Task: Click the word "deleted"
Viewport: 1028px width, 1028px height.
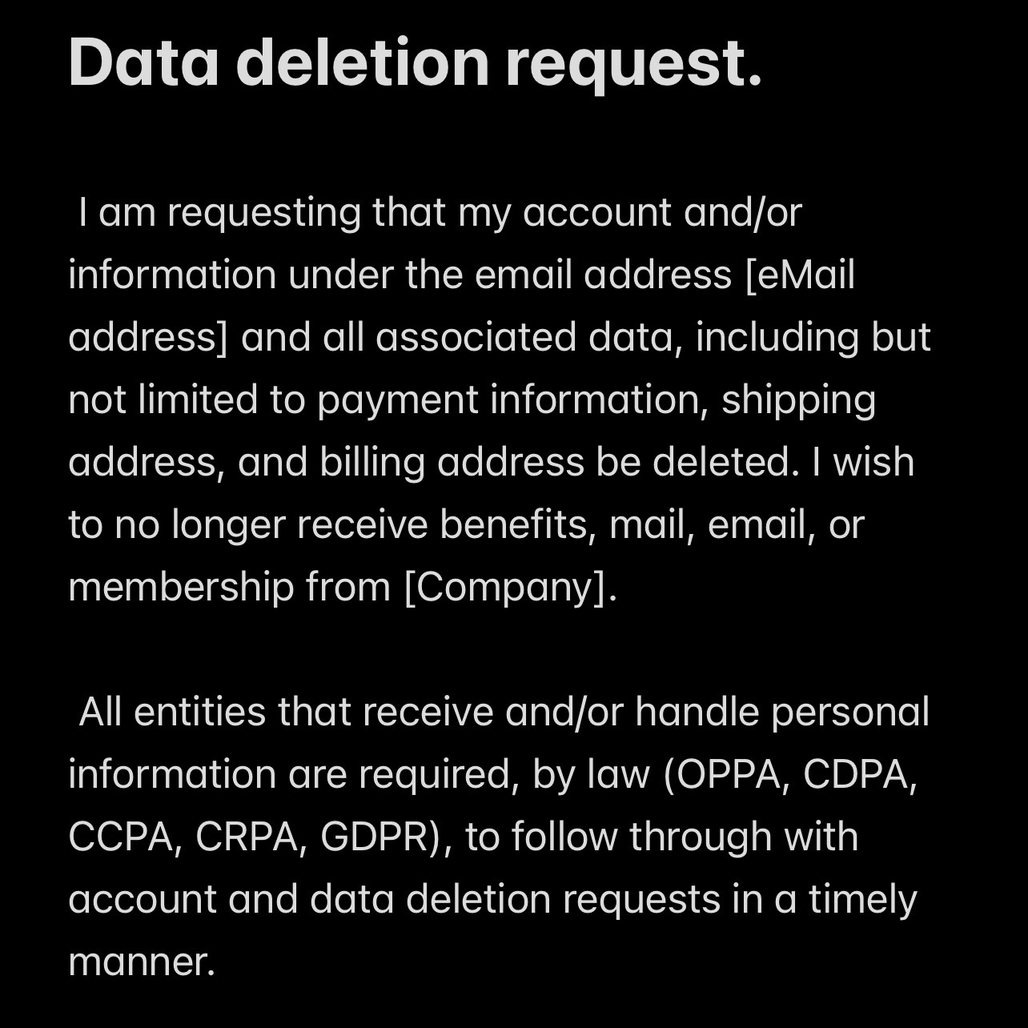Action: click(725, 463)
